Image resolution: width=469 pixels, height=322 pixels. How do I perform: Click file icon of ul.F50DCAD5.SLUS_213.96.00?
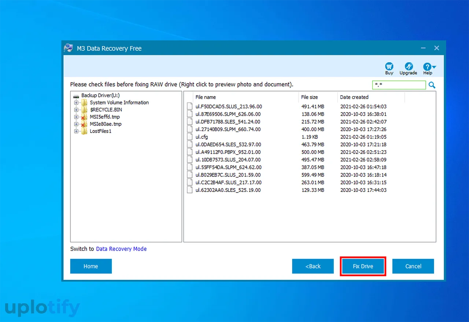click(x=189, y=106)
